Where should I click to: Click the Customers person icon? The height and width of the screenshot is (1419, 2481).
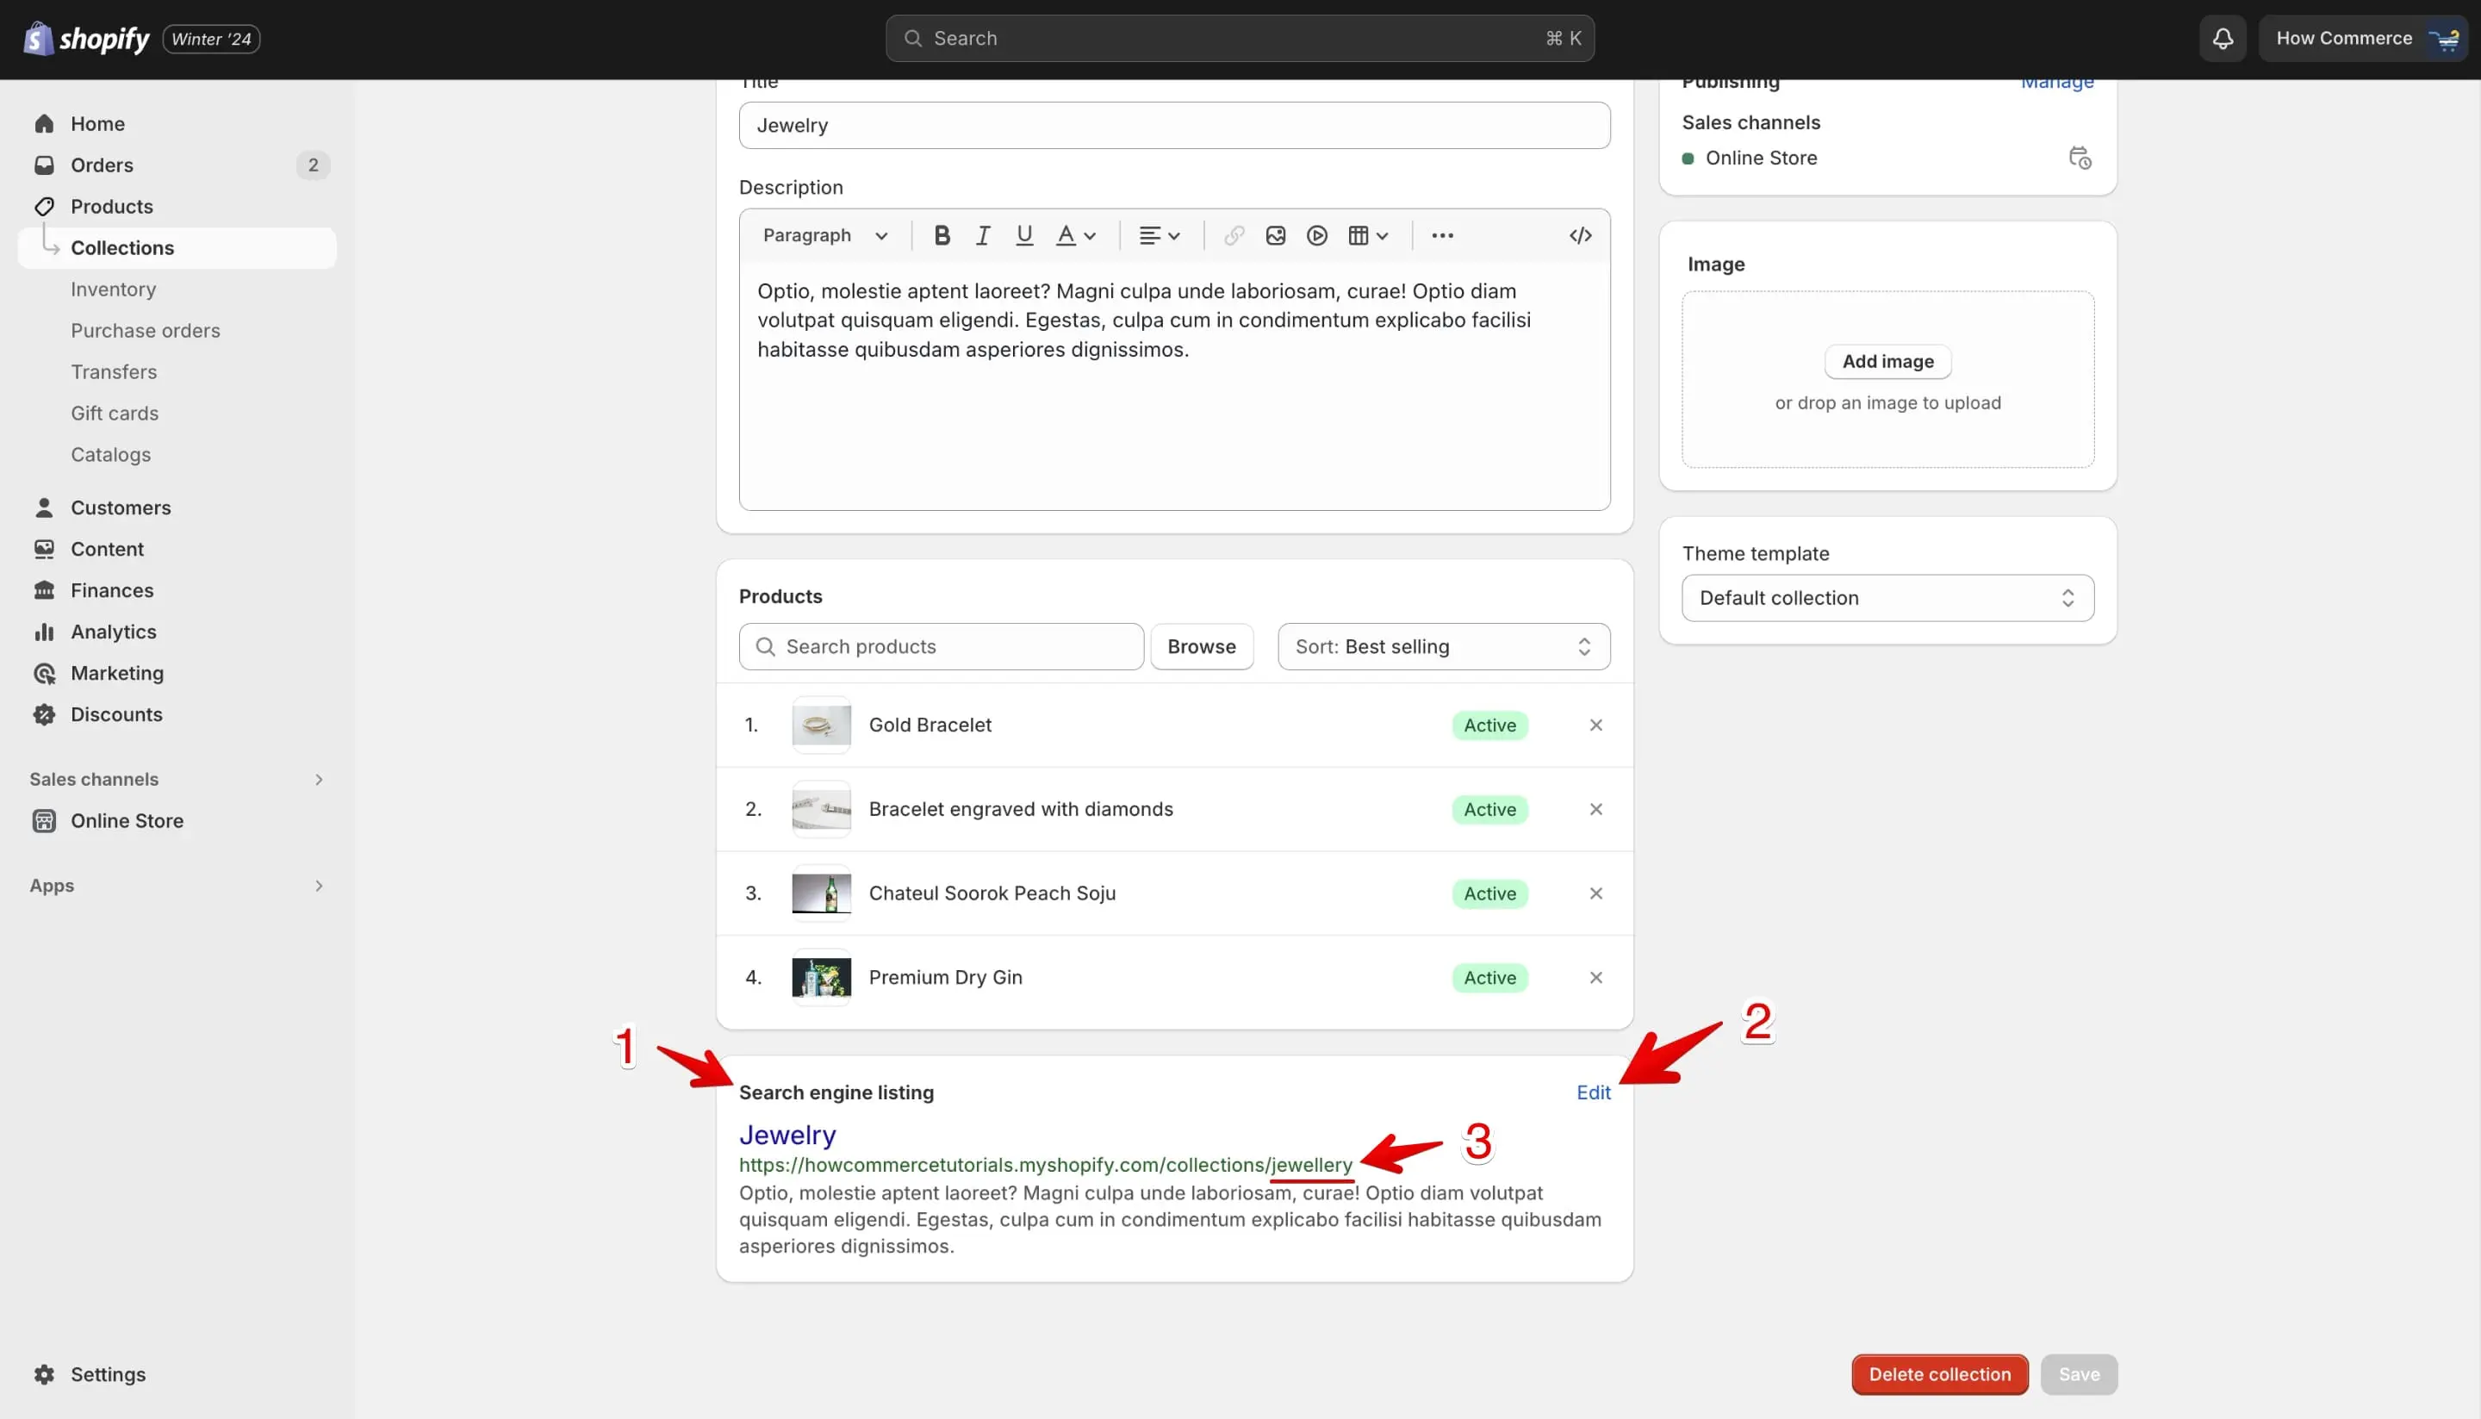pyautogui.click(x=44, y=507)
